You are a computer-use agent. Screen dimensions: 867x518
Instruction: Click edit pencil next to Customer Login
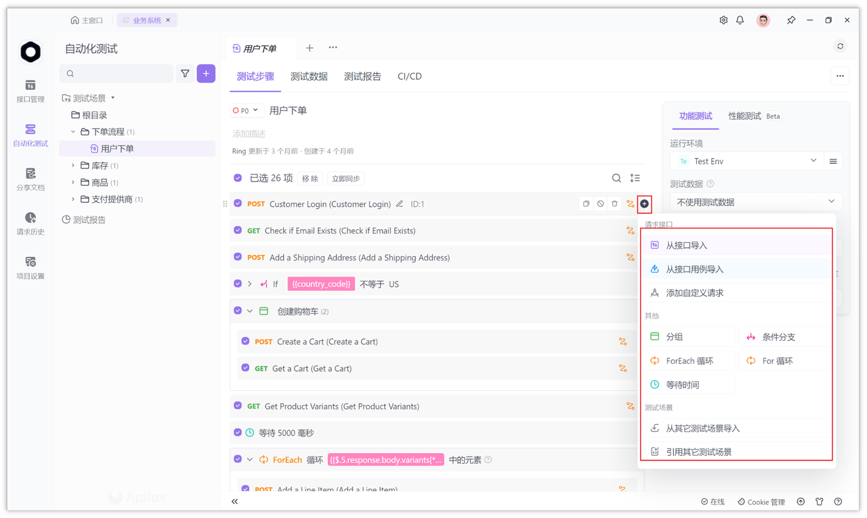[x=400, y=204]
